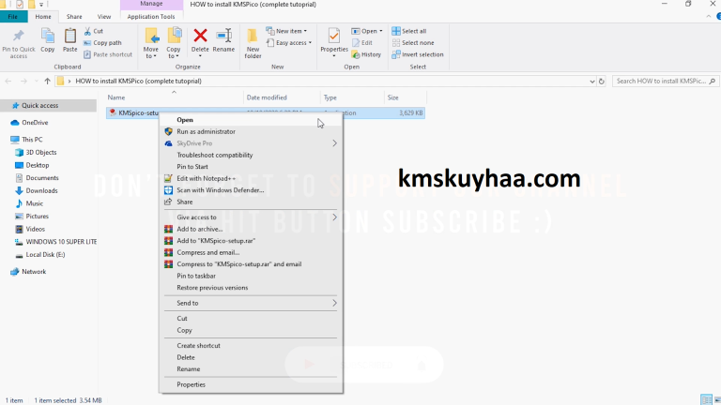Viewport: 721px width, 405px height.
Task: Switch to details view icon
Action: pos(706,399)
